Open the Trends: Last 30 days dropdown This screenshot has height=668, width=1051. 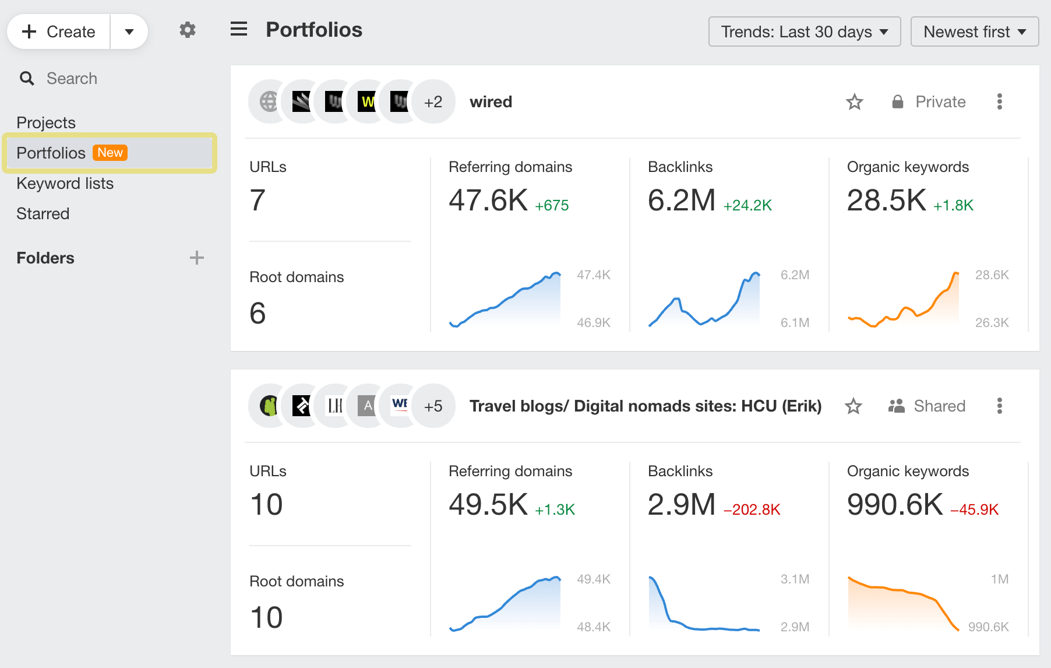[804, 31]
